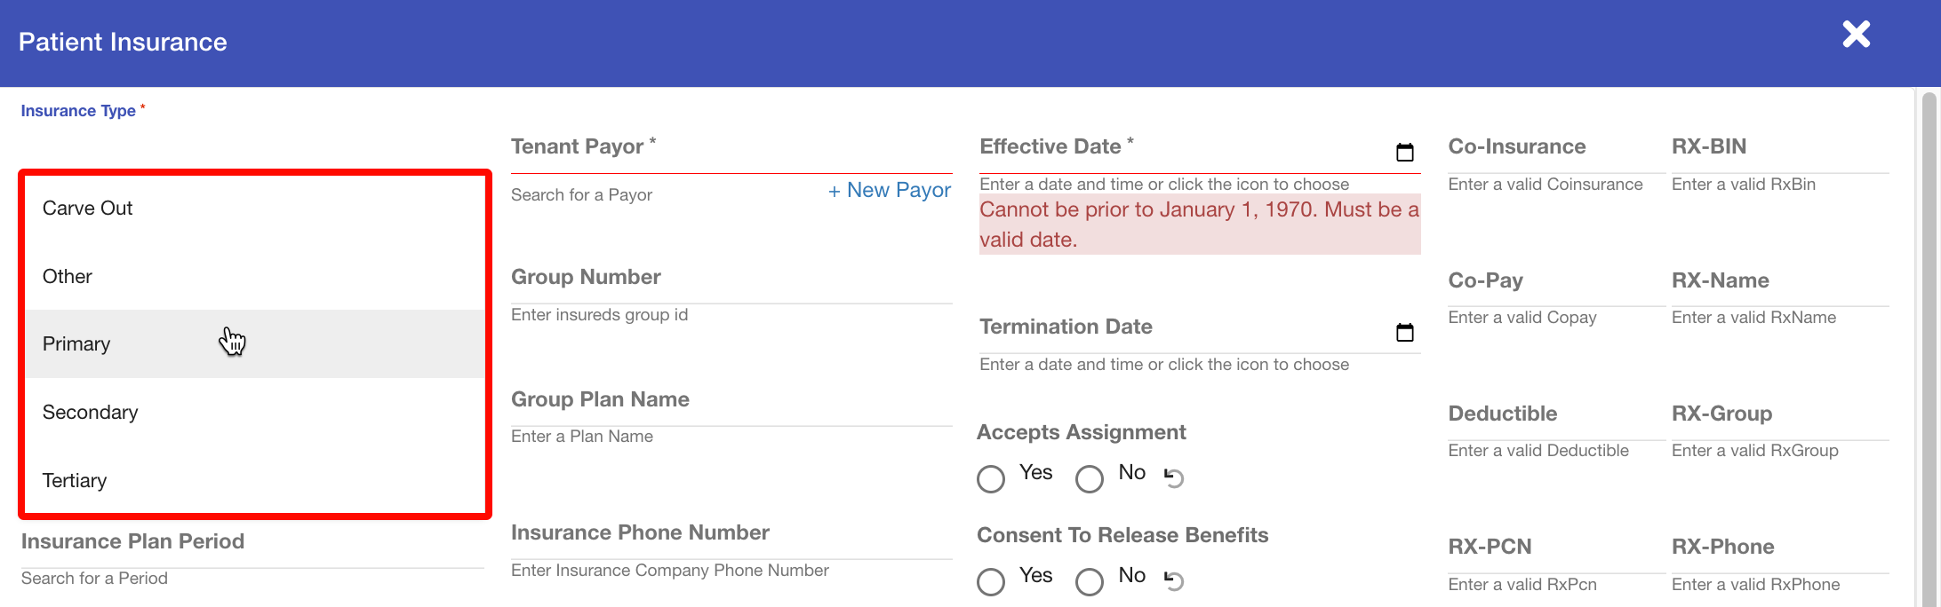Click the + New Payor link
1941x607 pixels.
890,191
